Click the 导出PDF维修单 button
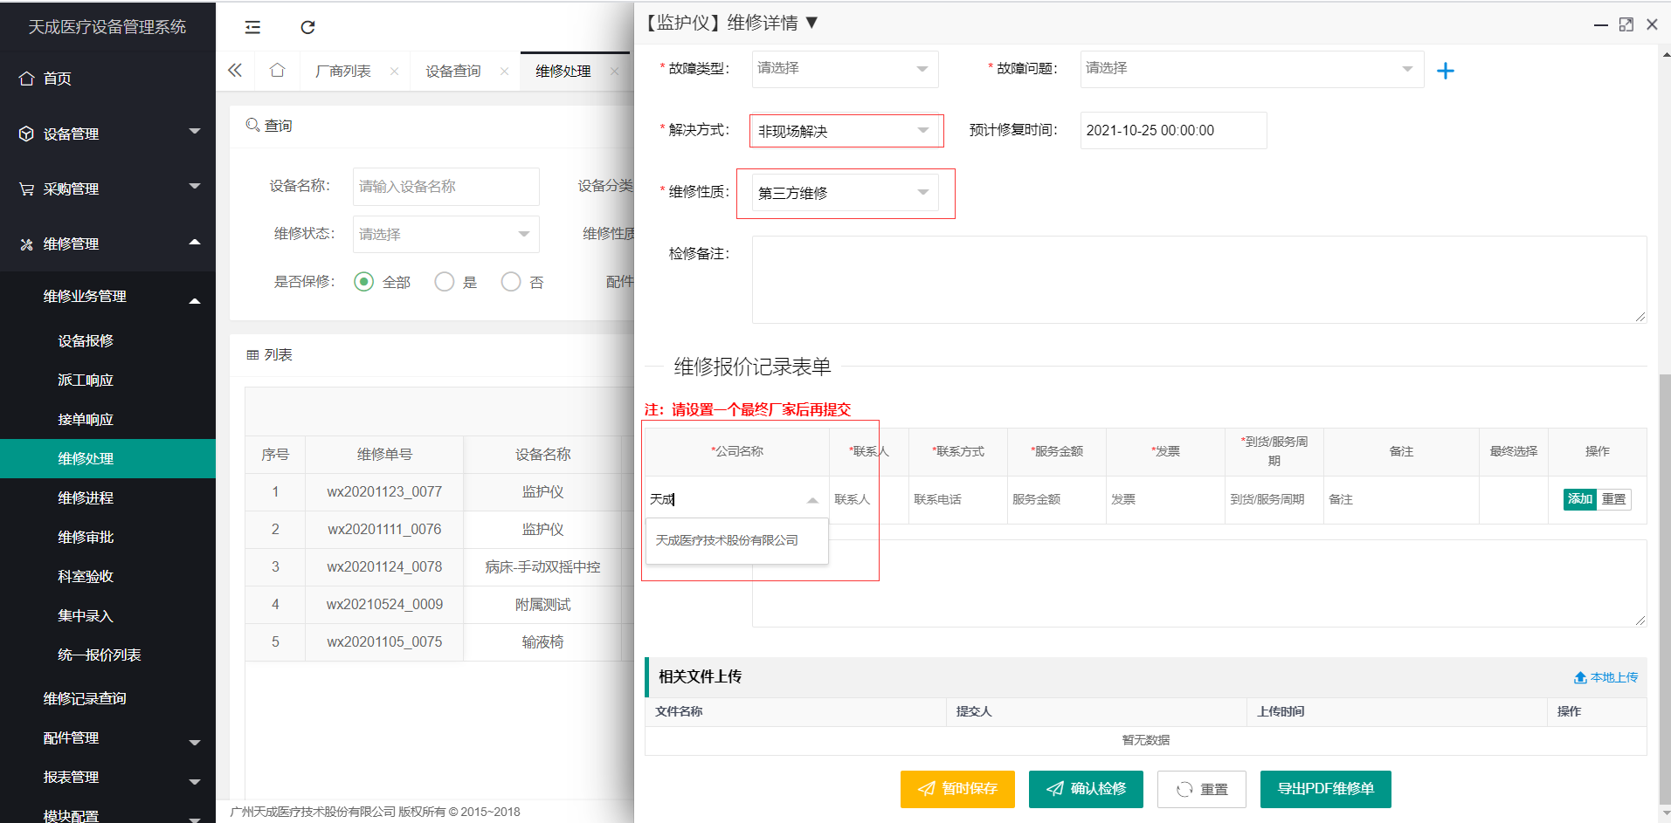Viewport: 1671px width, 823px height. (1325, 789)
